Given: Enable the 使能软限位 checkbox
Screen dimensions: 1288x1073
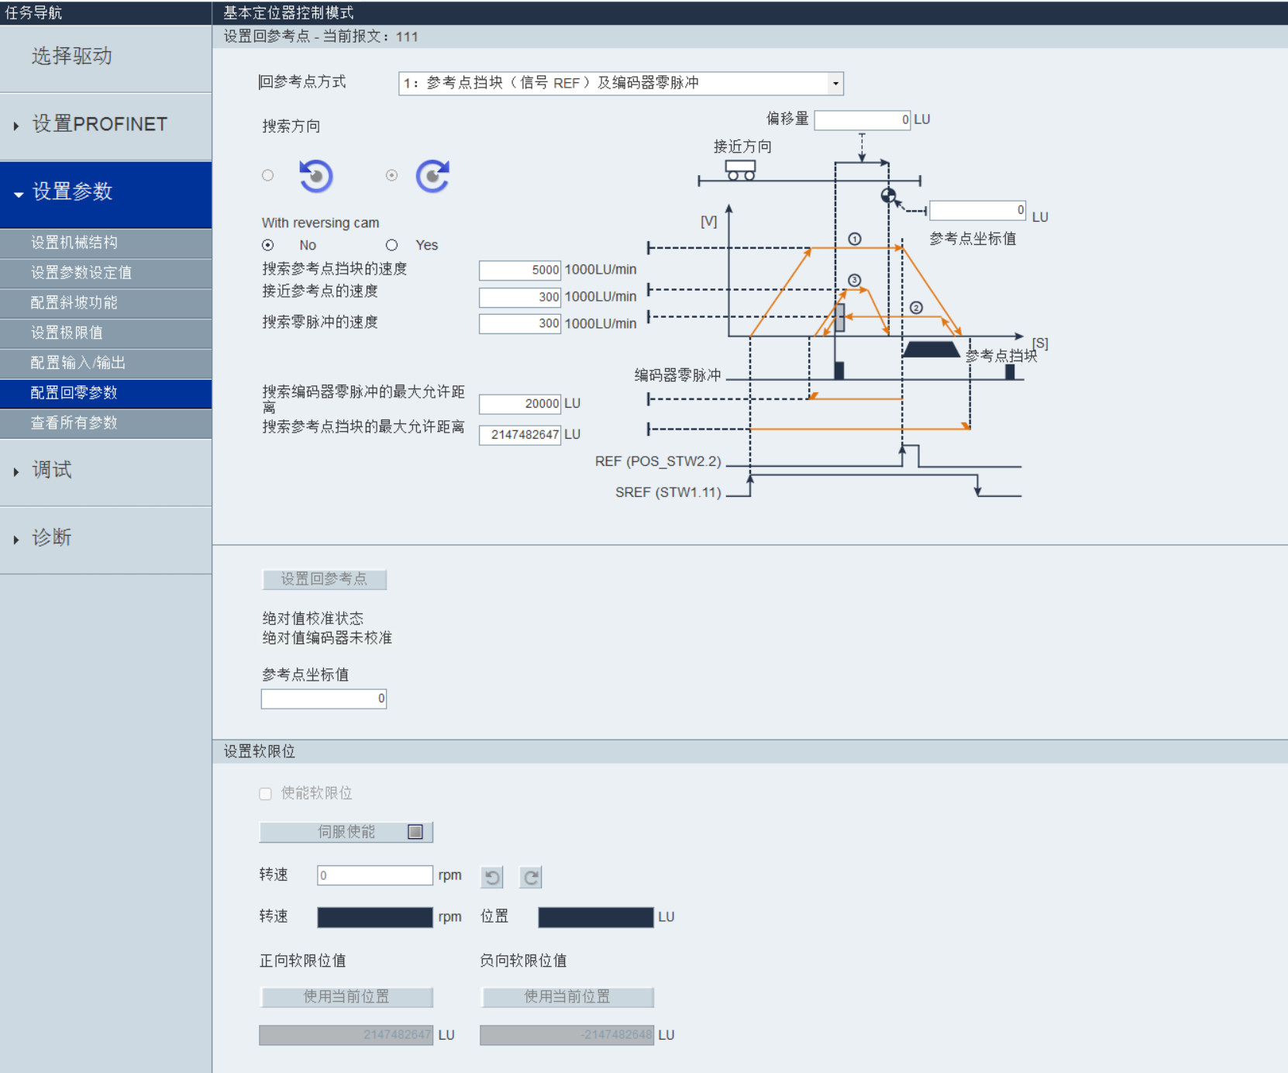Looking at the screenshot, I should point(264,794).
